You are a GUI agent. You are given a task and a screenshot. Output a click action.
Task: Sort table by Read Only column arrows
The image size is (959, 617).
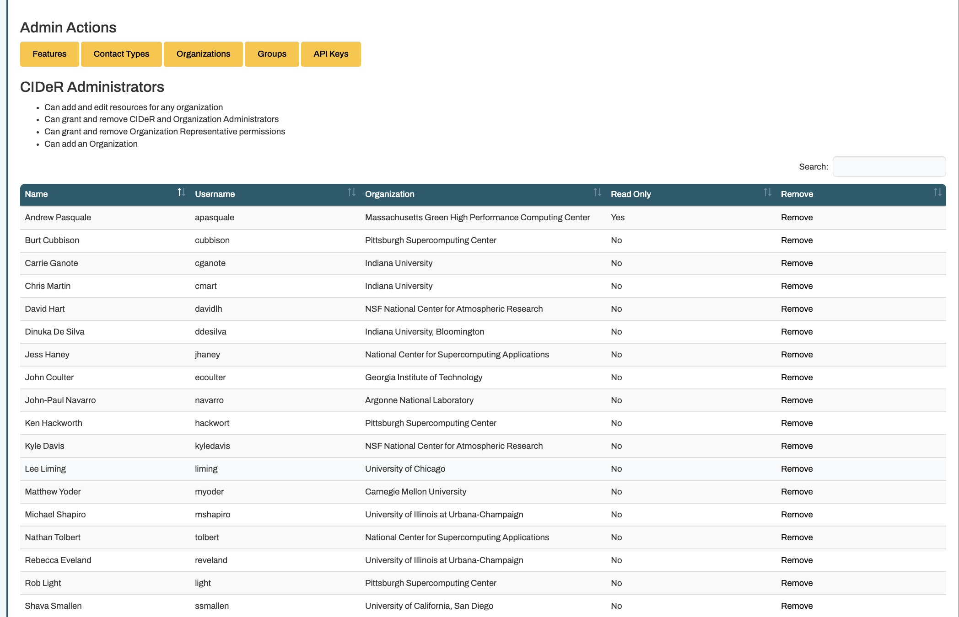coord(767,192)
